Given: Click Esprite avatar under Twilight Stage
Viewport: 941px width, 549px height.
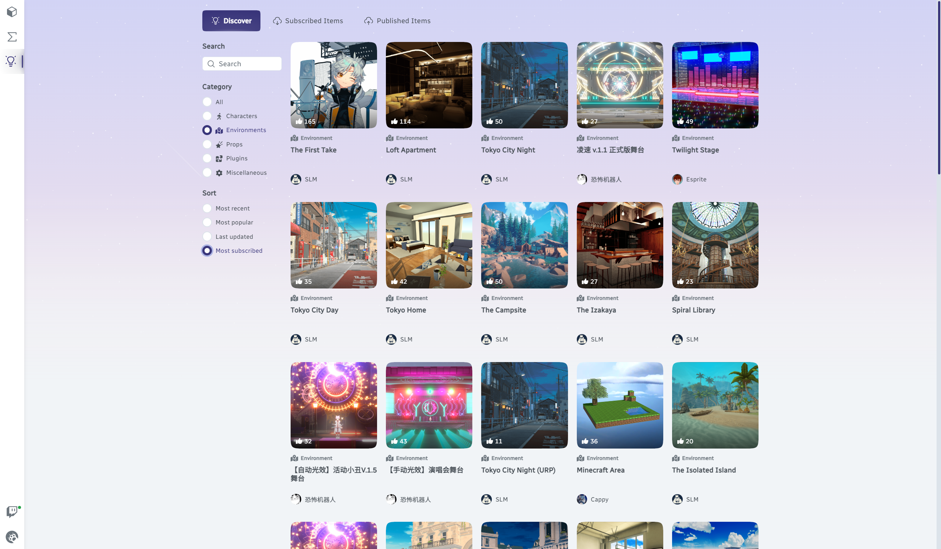Looking at the screenshot, I should click(677, 179).
